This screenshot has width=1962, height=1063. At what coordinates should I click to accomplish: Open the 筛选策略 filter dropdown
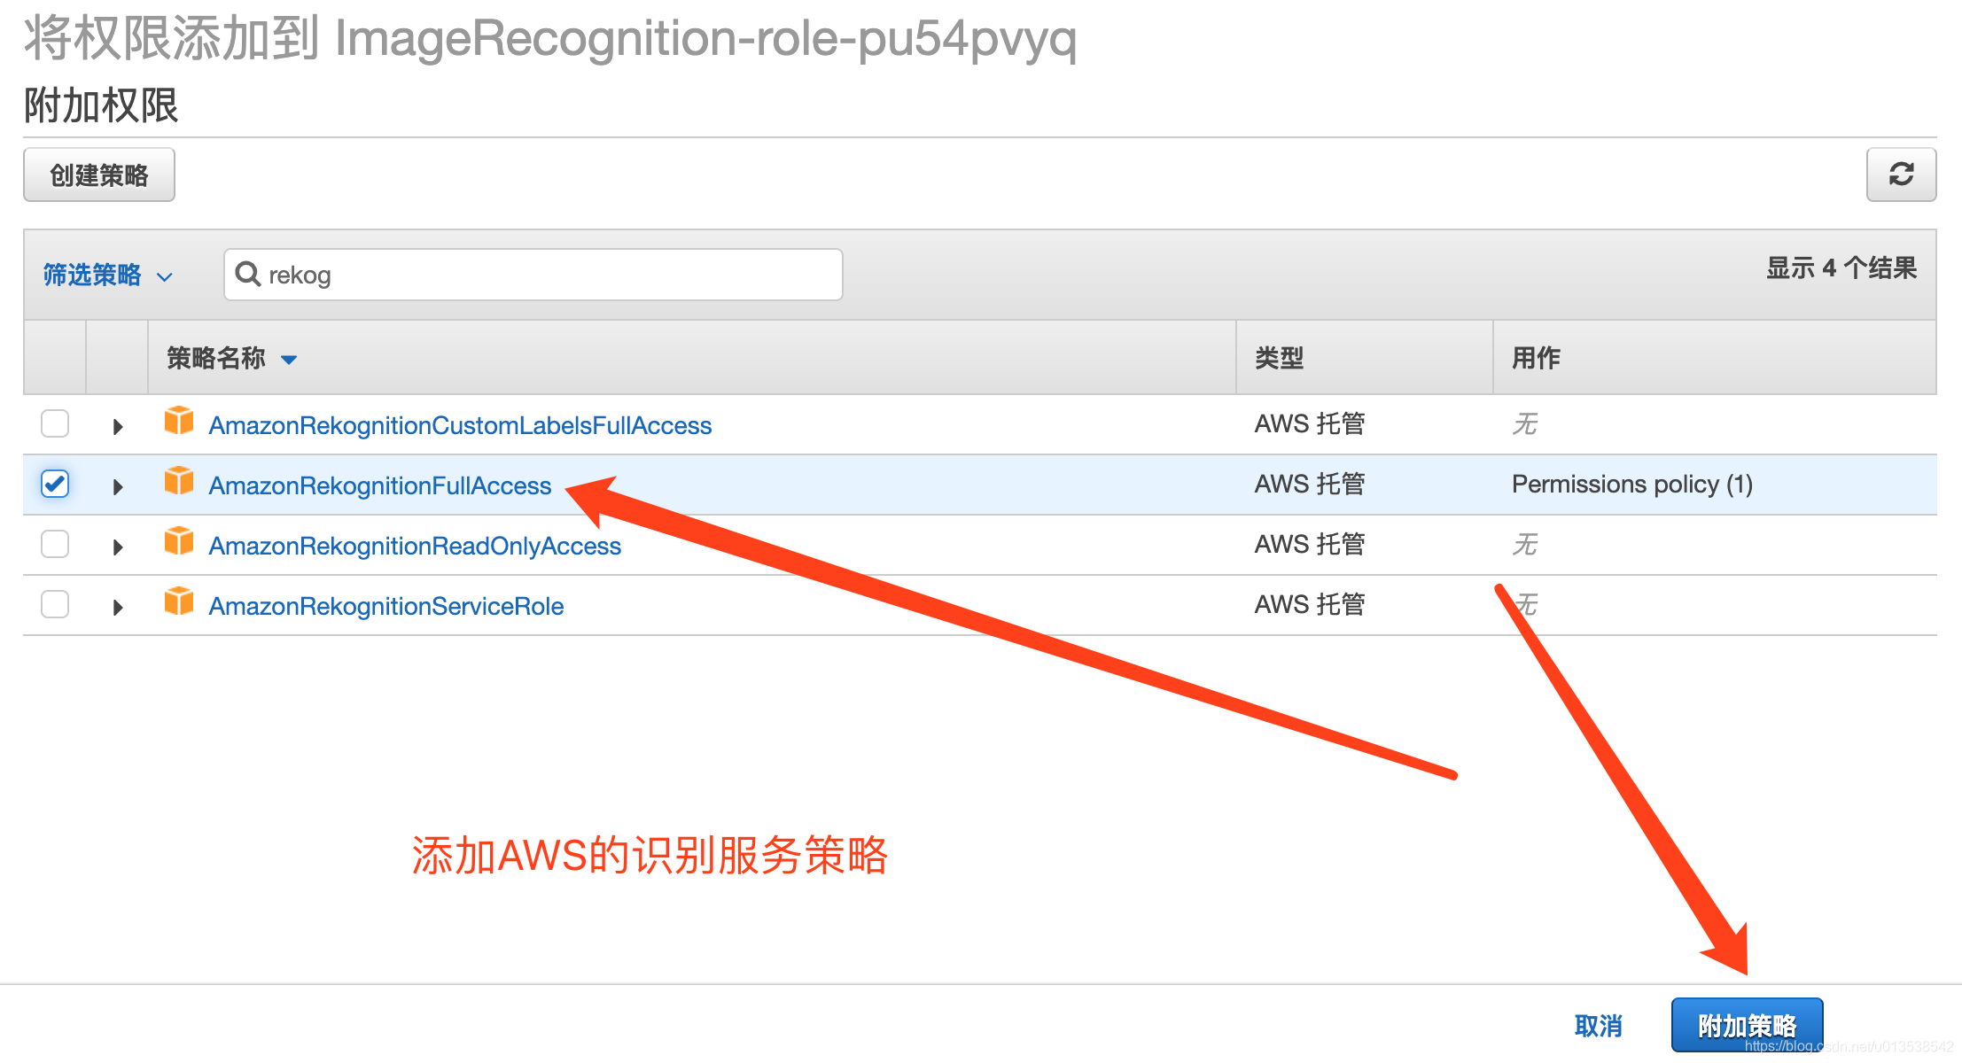[x=107, y=275]
